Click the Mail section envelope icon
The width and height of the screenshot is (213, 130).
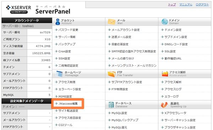(x=111, y=22)
